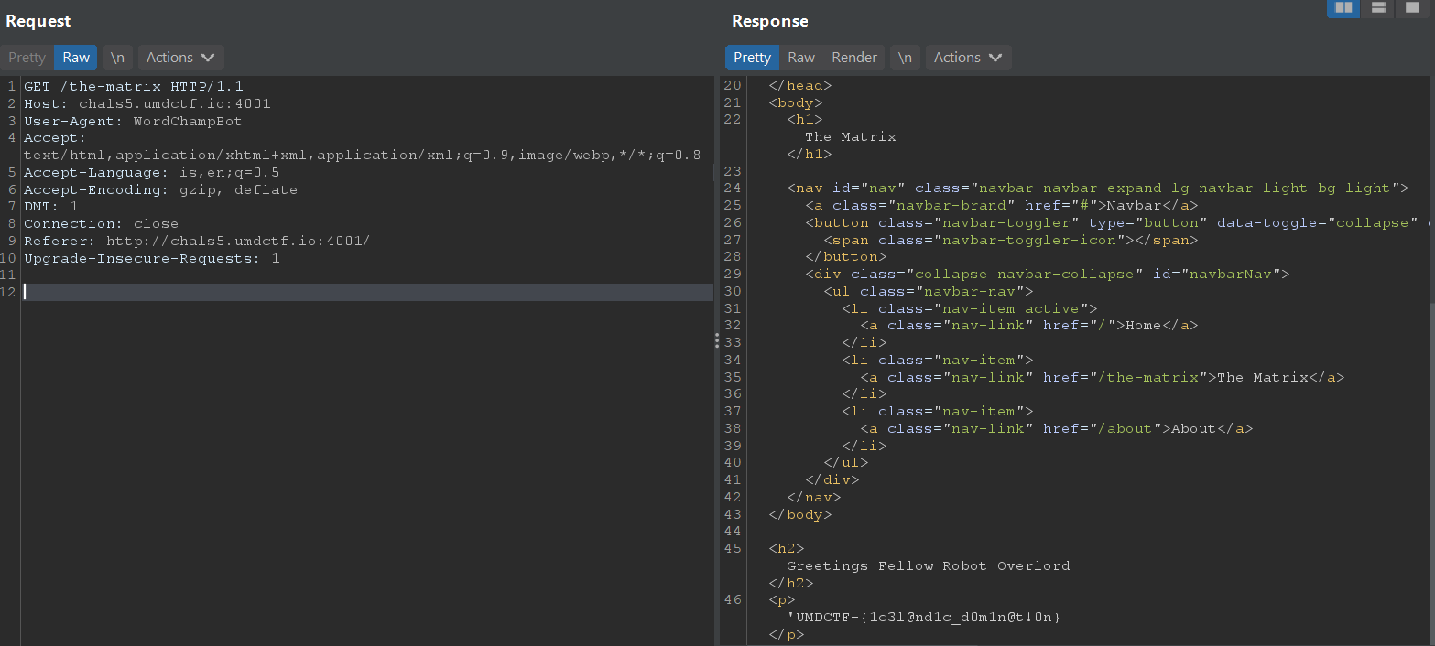Click the DNT: 1 header line
Image resolution: width=1435 pixels, height=646 pixels.
(x=51, y=207)
